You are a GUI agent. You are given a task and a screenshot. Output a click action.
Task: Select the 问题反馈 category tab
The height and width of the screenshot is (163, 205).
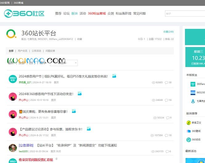(x=50, y=51)
